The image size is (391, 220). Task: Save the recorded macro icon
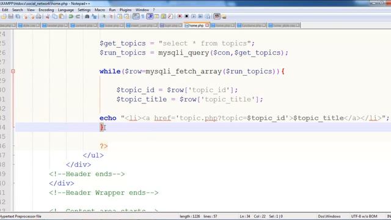[x=208, y=16]
